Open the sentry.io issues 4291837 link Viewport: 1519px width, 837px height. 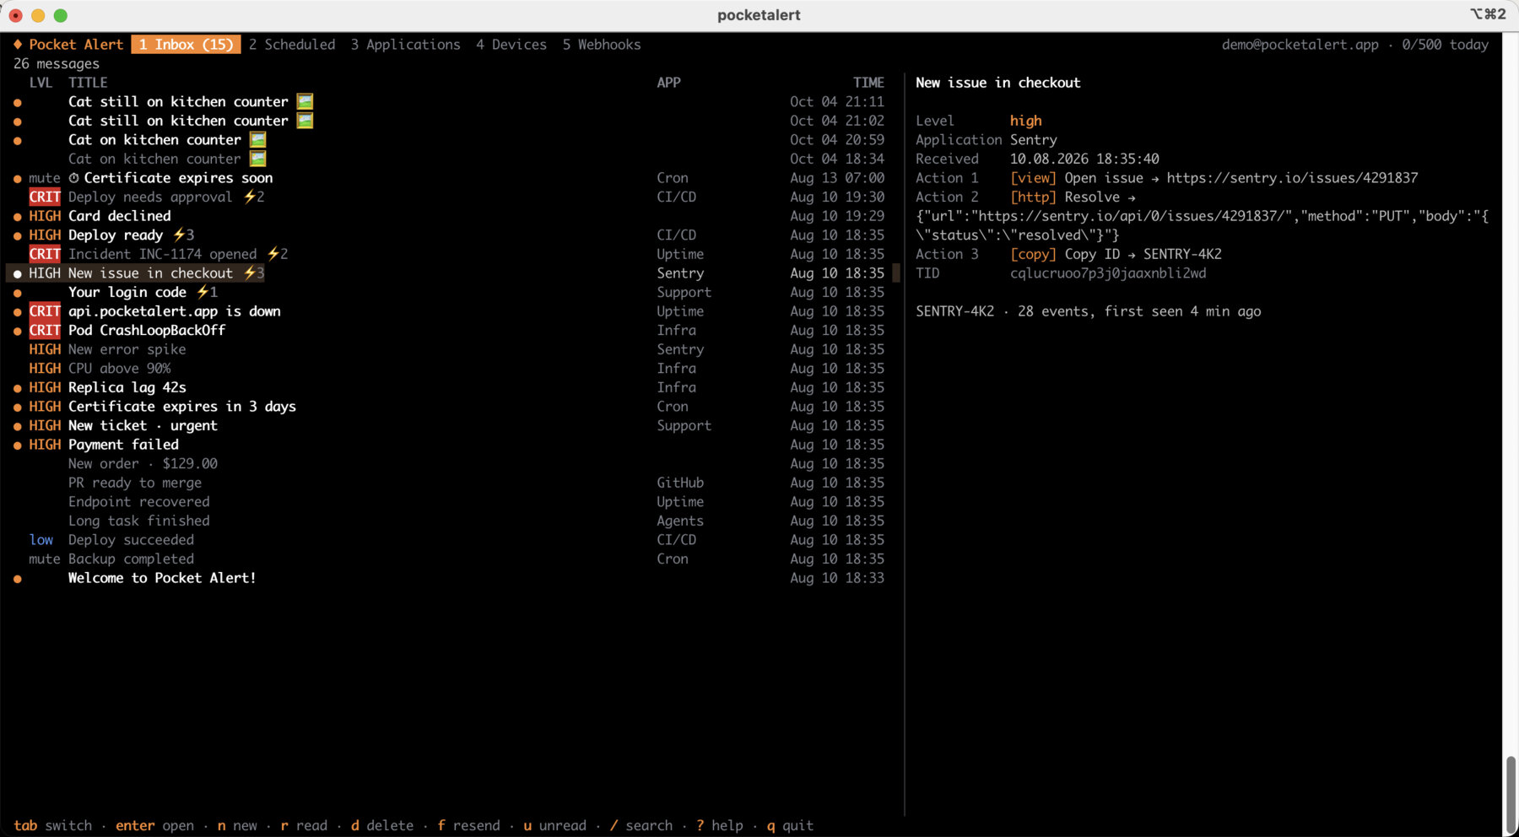pyautogui.click(x=1292, y=178)
